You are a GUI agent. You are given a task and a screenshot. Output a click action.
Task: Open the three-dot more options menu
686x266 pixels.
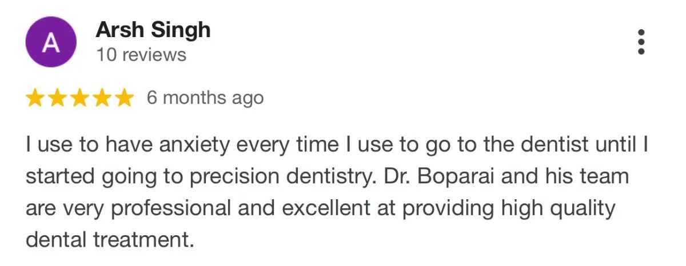point(641,42)
